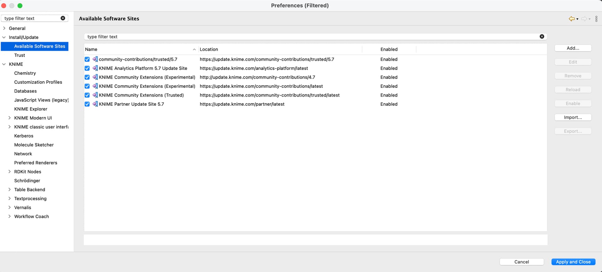Disable KNIME Analytics Platform 5.7 Update Site
The width and height of the screenshot is (602, 272).
pyautogui.click(x=87, y=68)
